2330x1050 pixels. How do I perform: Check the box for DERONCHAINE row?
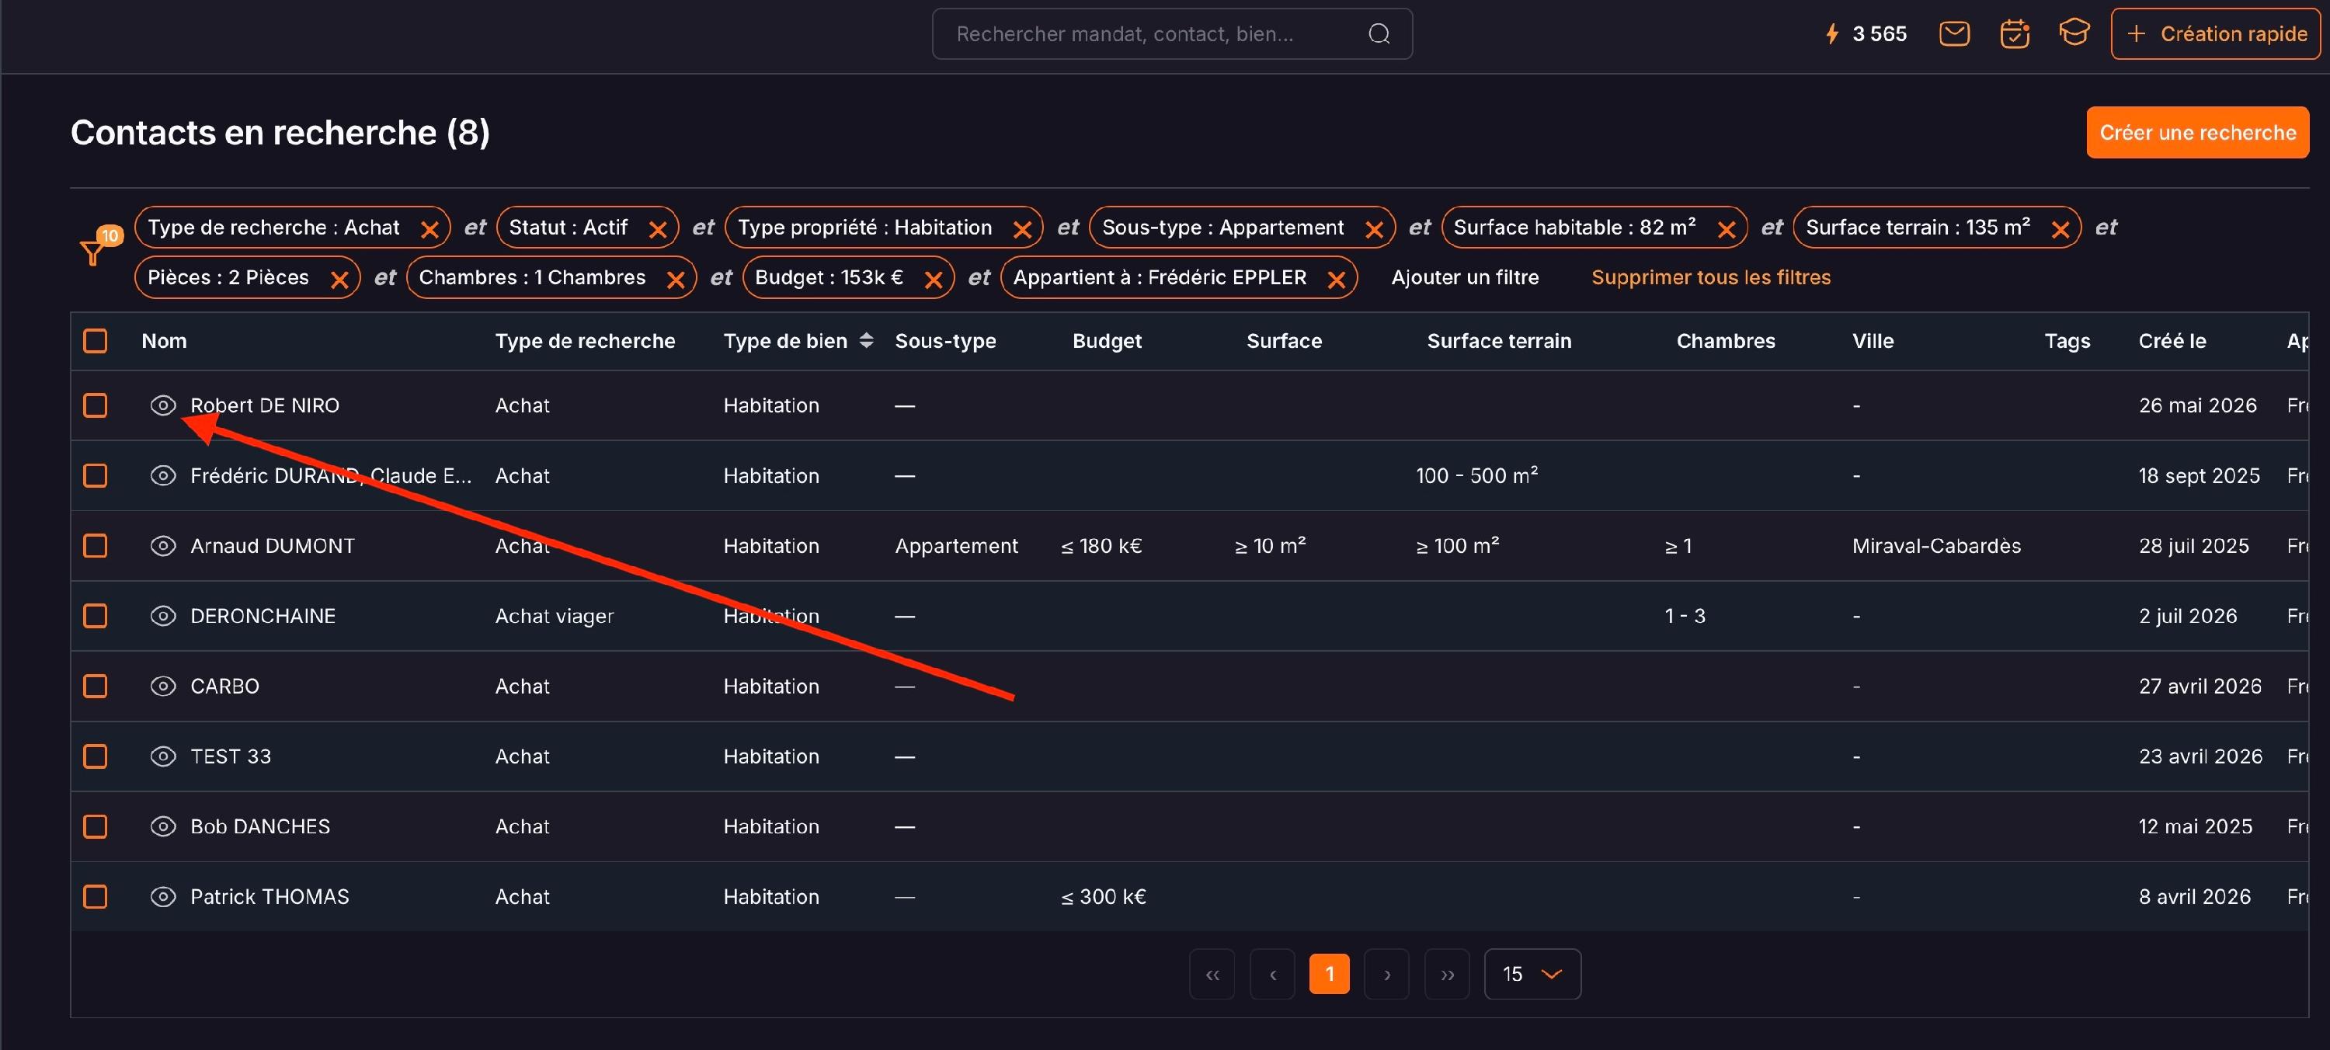(95, 616)
